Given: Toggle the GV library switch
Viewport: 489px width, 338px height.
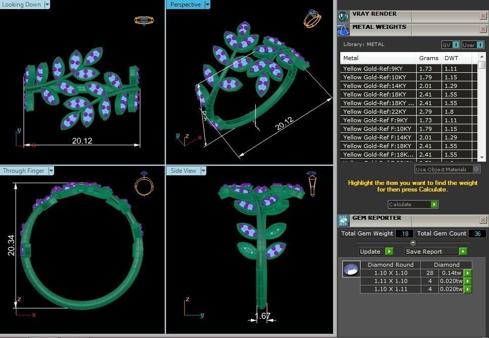Looking at the screenshot, I should tap(451, 45).
